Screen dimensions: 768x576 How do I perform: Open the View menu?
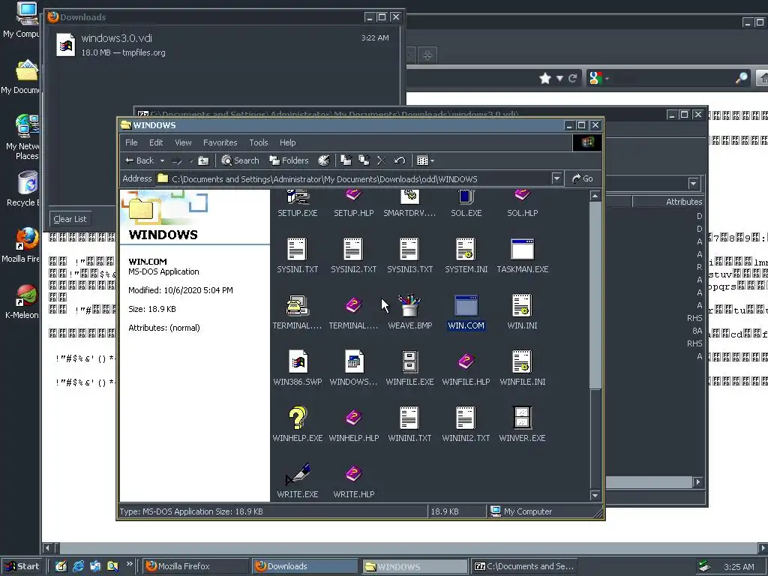click(x=183, y=142)
